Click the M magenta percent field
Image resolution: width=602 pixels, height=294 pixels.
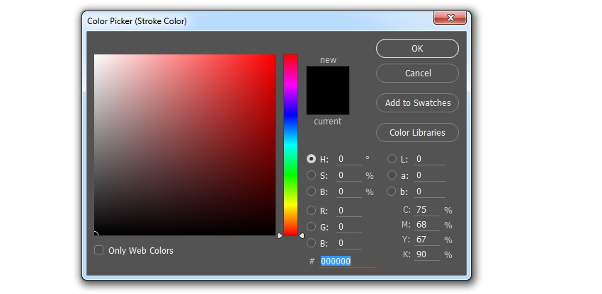[x=427, y=225]
